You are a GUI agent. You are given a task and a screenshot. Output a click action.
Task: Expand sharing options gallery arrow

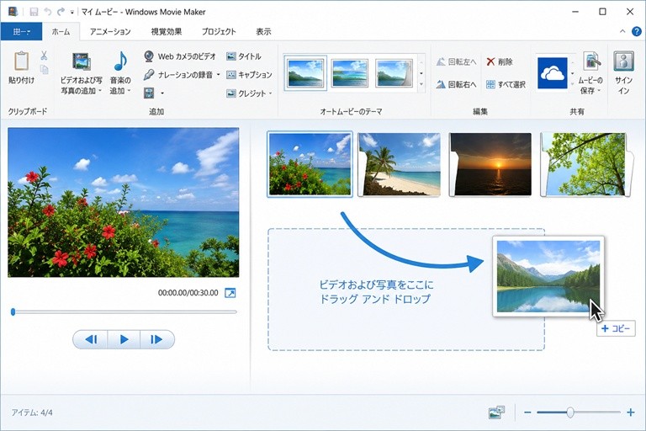click(x=572, y=84)
